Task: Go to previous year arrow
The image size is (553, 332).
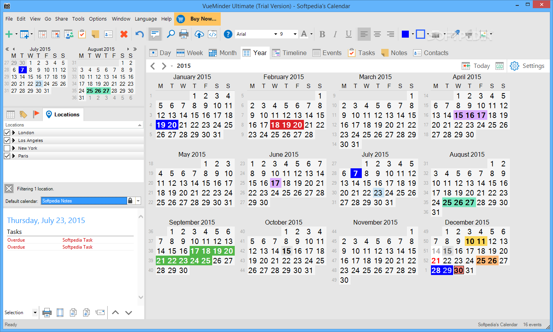Action: [x=153, y=66]
